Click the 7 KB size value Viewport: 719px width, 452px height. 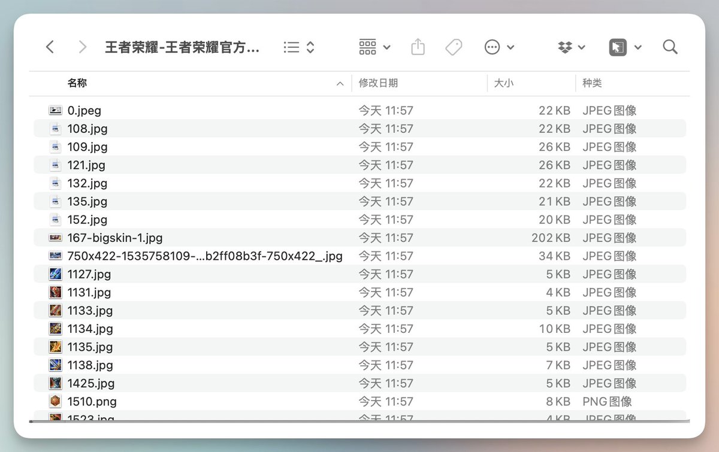(558, 365)
